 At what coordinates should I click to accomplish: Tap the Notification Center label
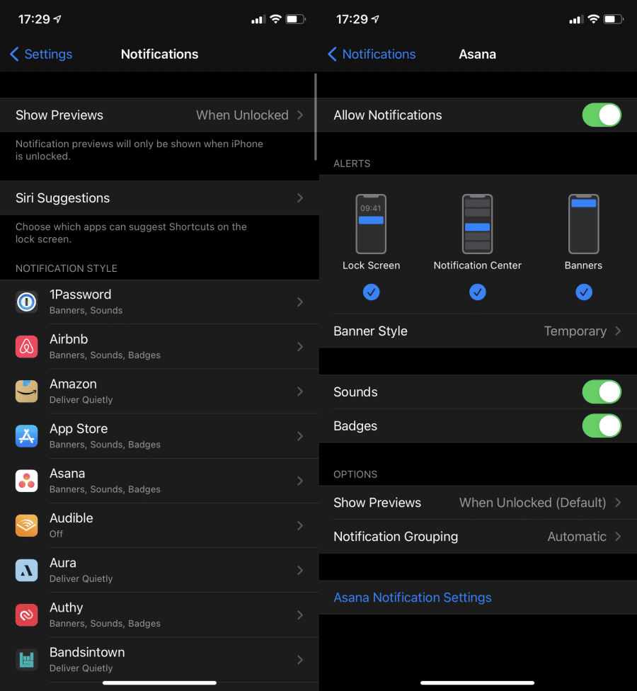tap(478, 265)
